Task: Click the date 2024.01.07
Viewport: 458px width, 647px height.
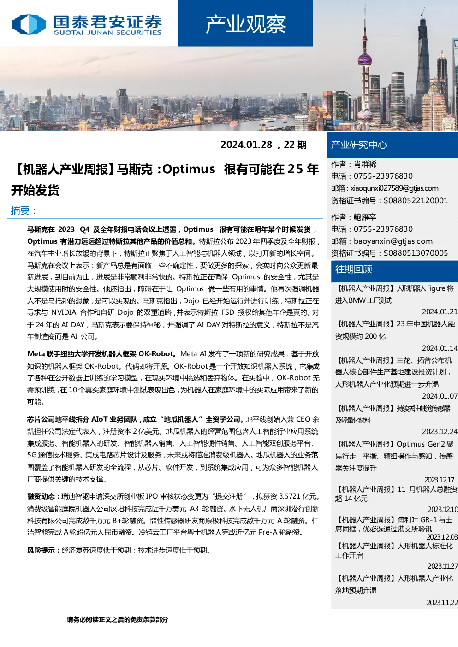Action: [x=440, y=396]
